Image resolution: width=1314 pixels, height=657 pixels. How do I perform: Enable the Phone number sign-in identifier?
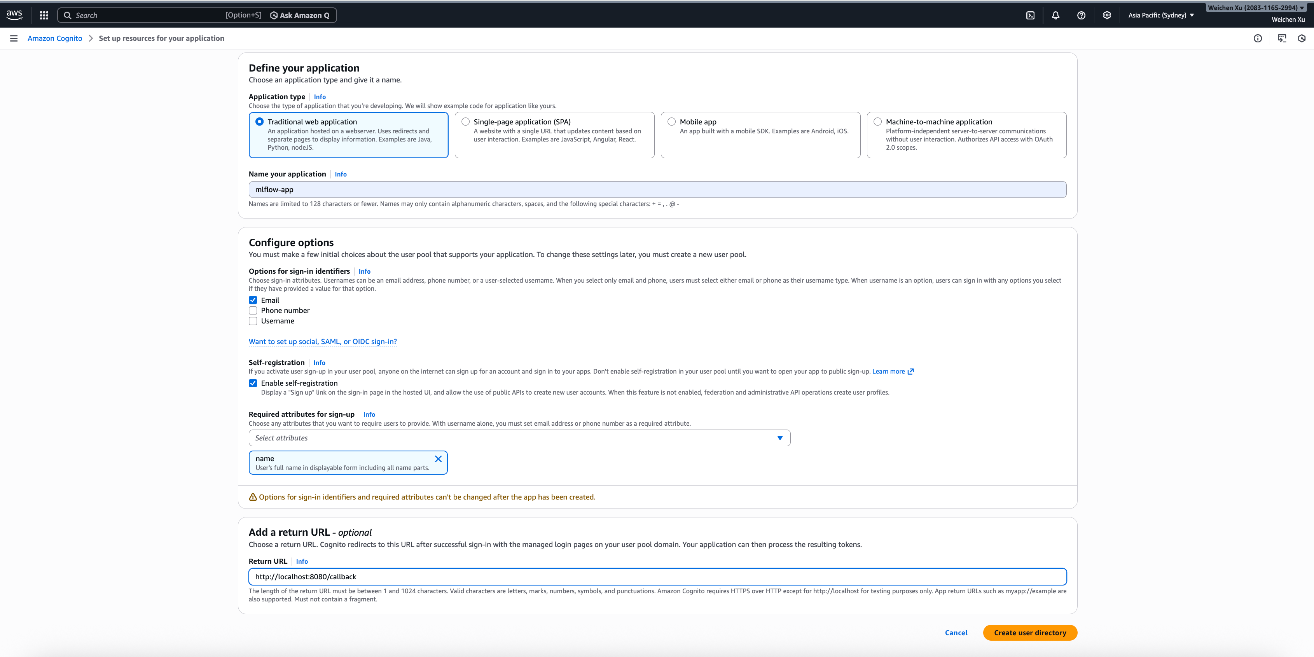coord(252,310)
